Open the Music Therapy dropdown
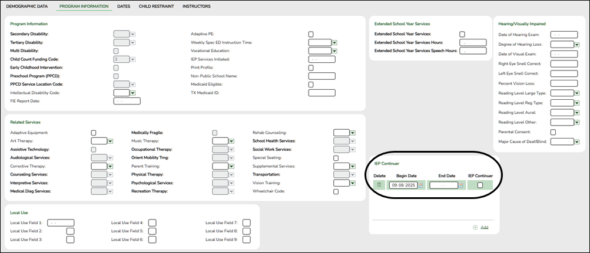590x253 pixels. pos(232,141)
